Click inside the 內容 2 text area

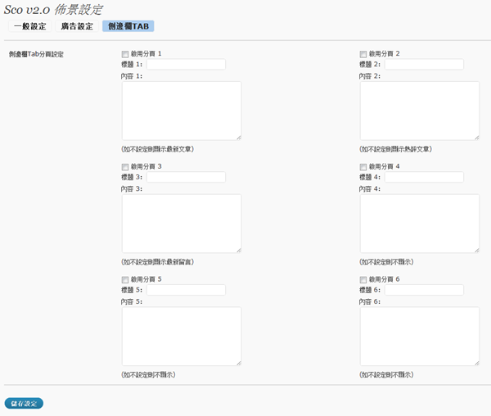[420, 111]
